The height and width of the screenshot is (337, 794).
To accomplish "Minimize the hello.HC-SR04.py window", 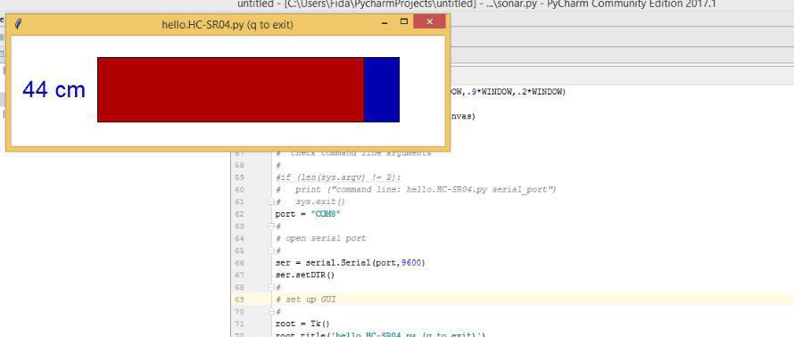I will tap(385, 23).
